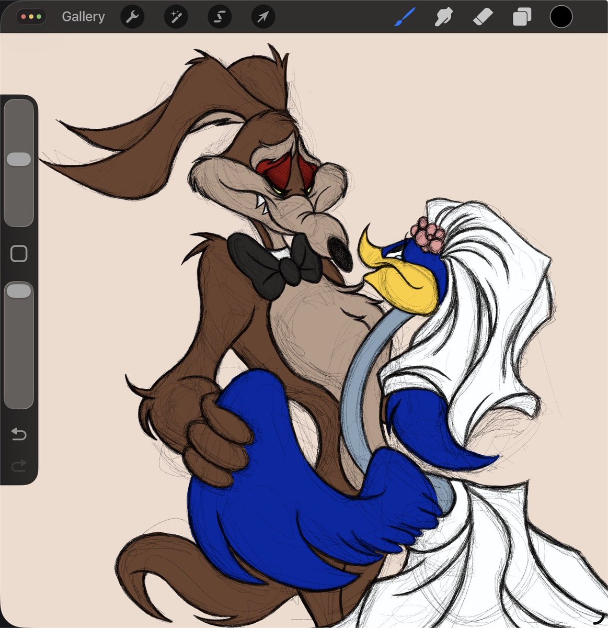Click the brush size slider handle
Image resolution: width=608 pixels, height=628 pixels.
[x=19, y=160]
